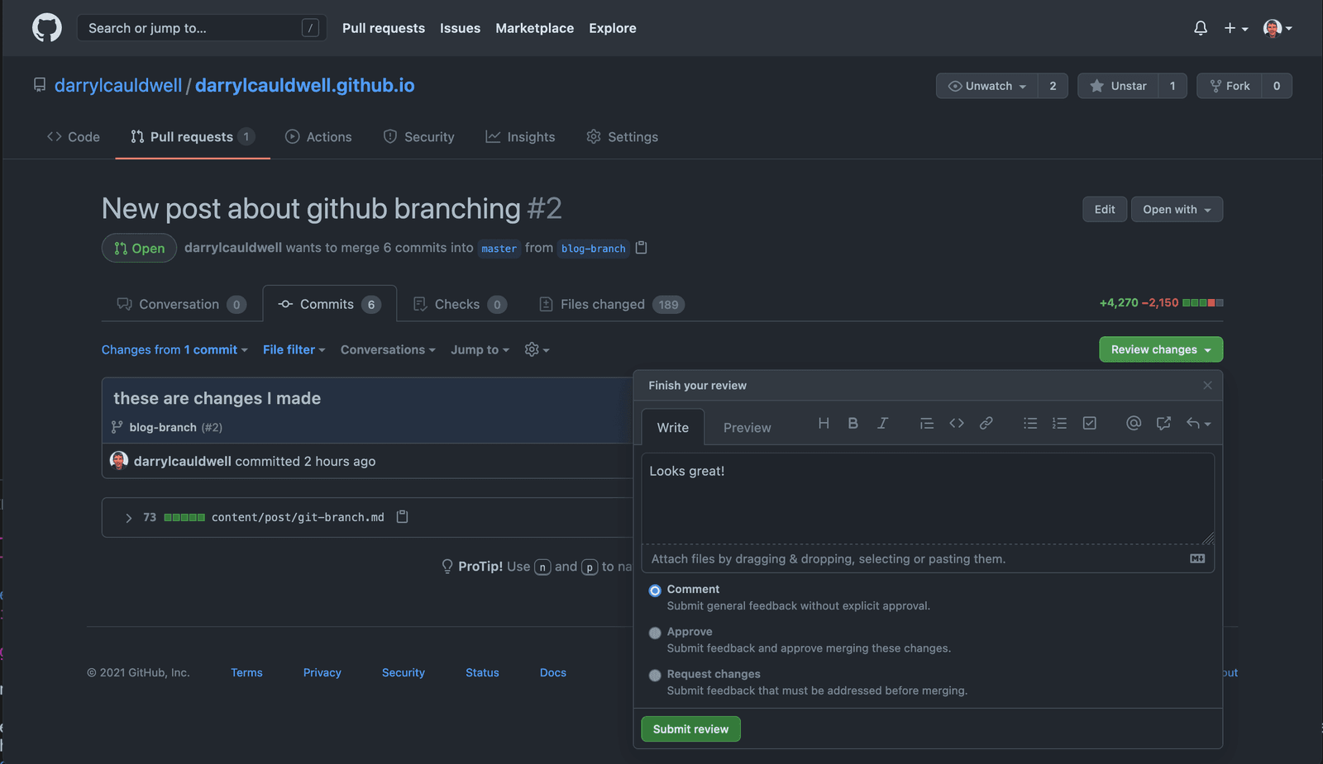
Task: Click the Submit review button
Action: tap(690, 728)
